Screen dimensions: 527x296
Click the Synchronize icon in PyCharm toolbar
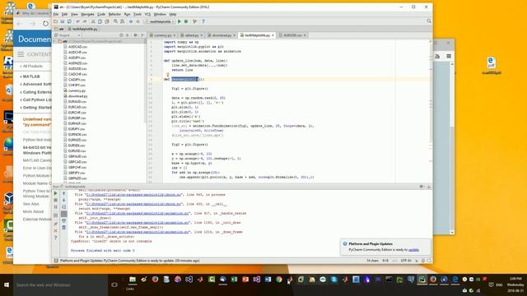click(x=69, y=21)
